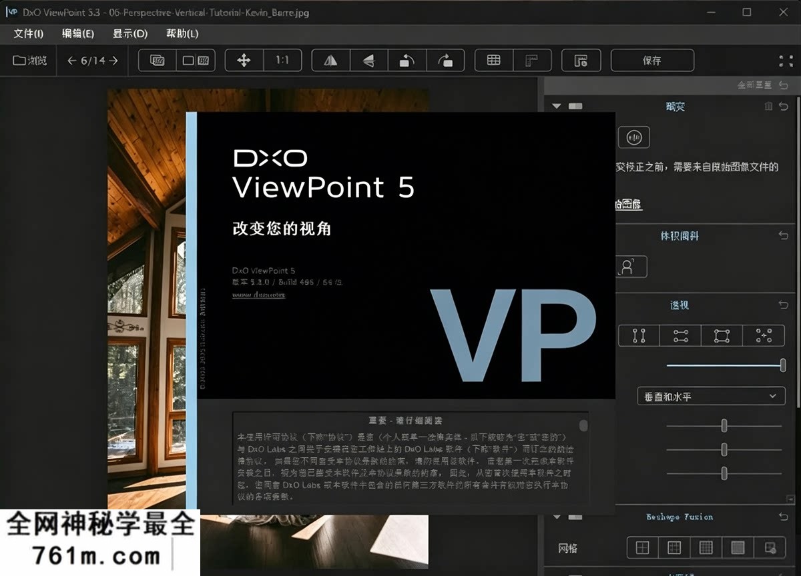This screenshot has height=576, width=801.
Task: Reset the 体积畸变 panel
Action: pos(784,236)
